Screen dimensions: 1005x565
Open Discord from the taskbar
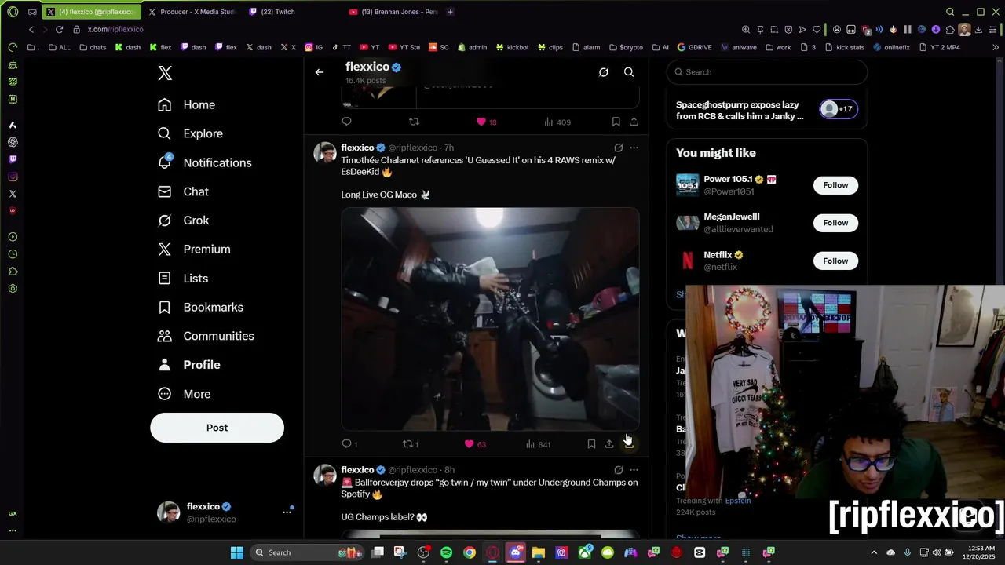coord(515,552)
